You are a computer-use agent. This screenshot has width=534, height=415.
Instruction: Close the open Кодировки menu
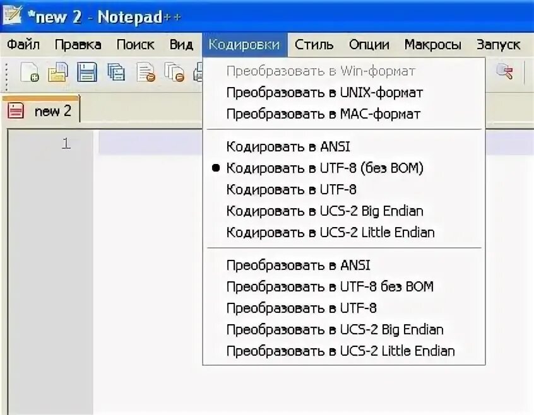(244, 45)
